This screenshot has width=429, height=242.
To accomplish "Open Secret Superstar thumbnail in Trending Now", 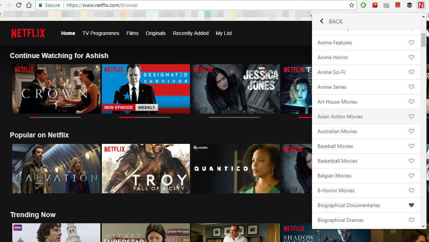I will click(146, 232).
